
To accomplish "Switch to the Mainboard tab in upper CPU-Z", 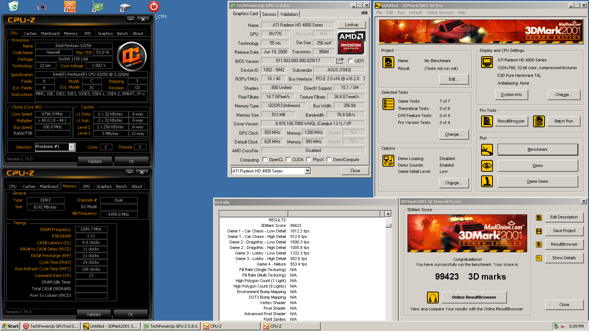I will pyautogui.click(x=50, y=33).
